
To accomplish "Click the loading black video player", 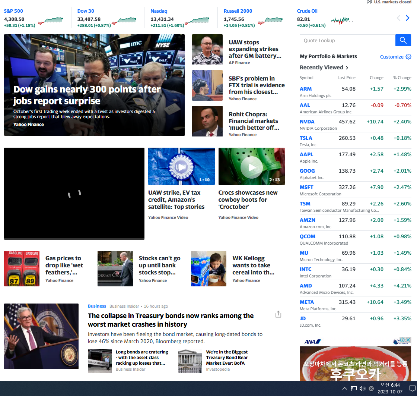I will click(74, 194).
